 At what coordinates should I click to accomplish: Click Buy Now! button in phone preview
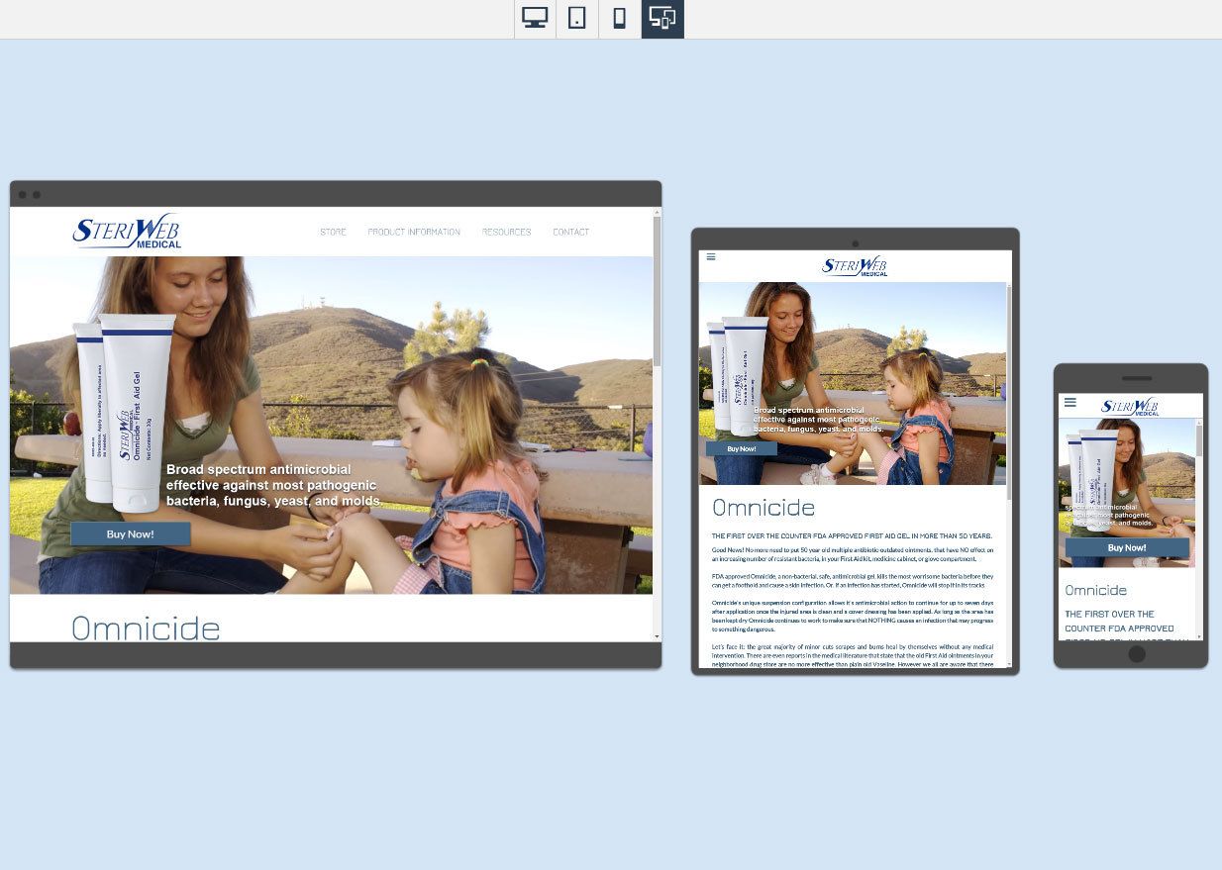[1127, 547]
